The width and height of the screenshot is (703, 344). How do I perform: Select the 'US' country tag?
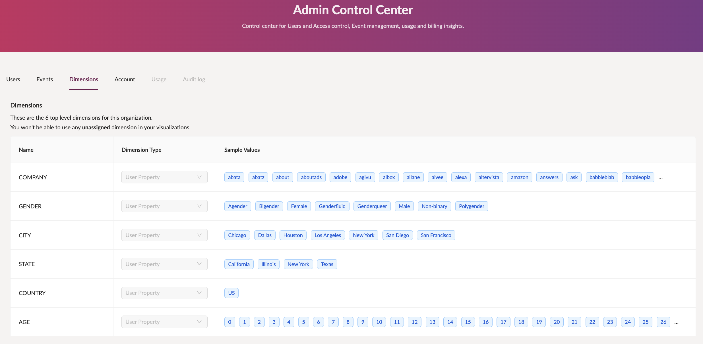(231, 293)
